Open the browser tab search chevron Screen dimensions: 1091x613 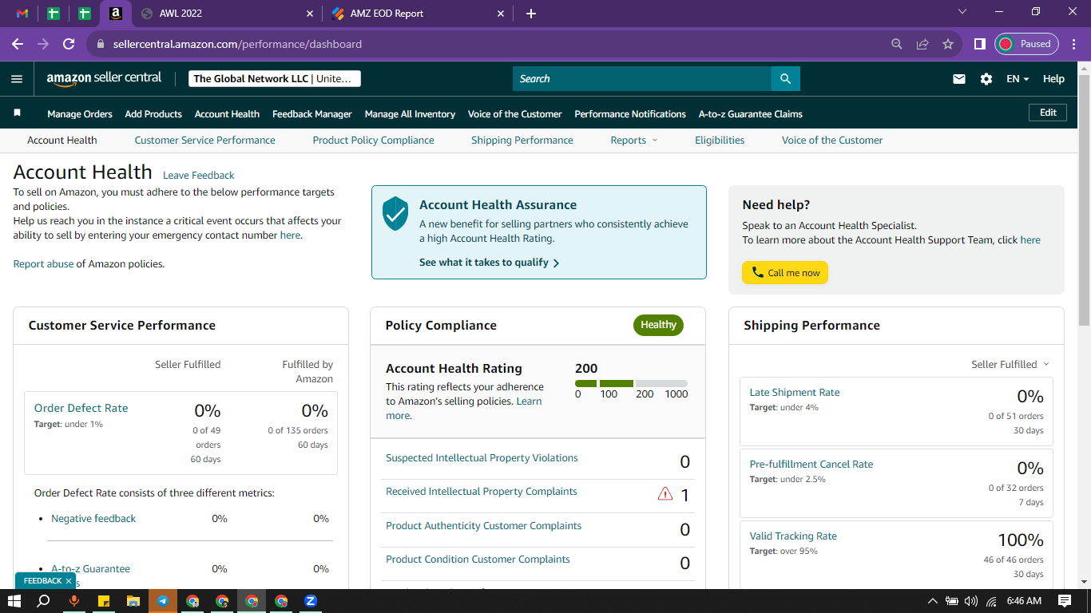(962, 12)
